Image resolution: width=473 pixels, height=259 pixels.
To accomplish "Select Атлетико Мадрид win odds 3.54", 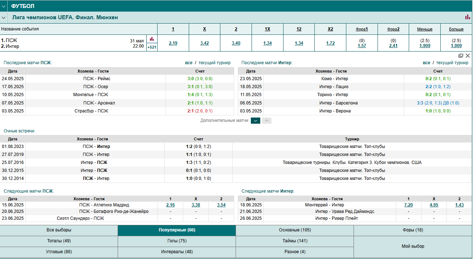I will pos(221,205).
